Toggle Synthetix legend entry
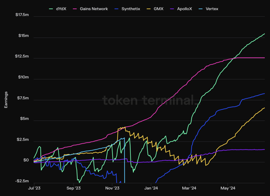This screenshot has width=270, height=196. click(131, 9)
